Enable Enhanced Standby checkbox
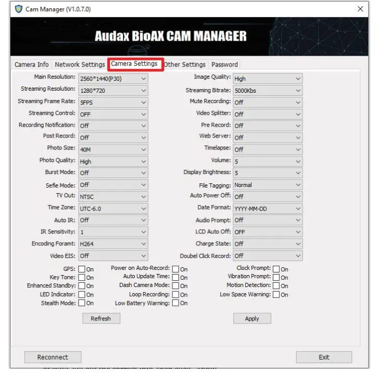The height and width of the screenshot is (373, 376). pos(82,285)
